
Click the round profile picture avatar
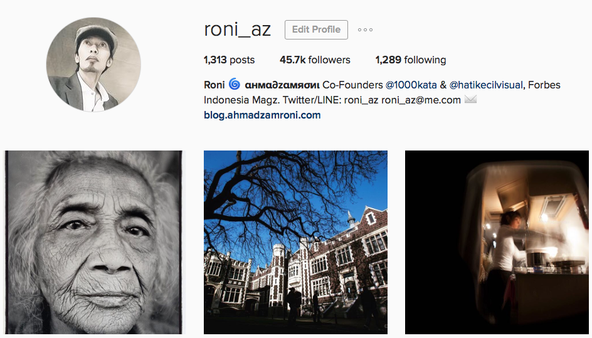tap(93, 65)
